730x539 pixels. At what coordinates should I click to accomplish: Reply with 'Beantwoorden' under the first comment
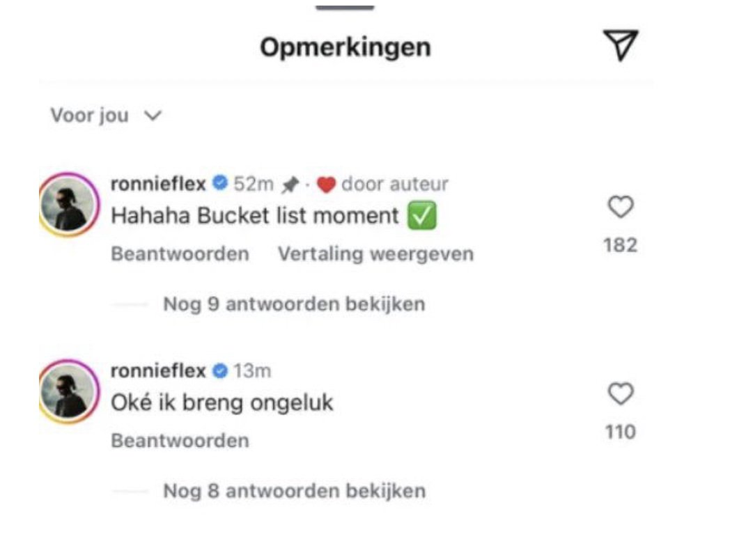click(x=179, y=253)
